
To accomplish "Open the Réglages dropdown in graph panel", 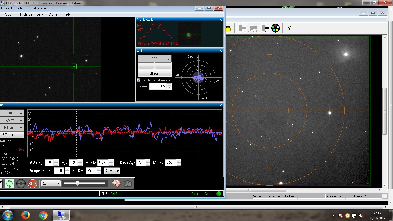I will pyautogui.click(x=12, y=127).
